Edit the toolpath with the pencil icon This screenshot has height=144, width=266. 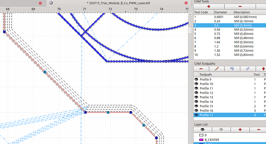(217, 69)
